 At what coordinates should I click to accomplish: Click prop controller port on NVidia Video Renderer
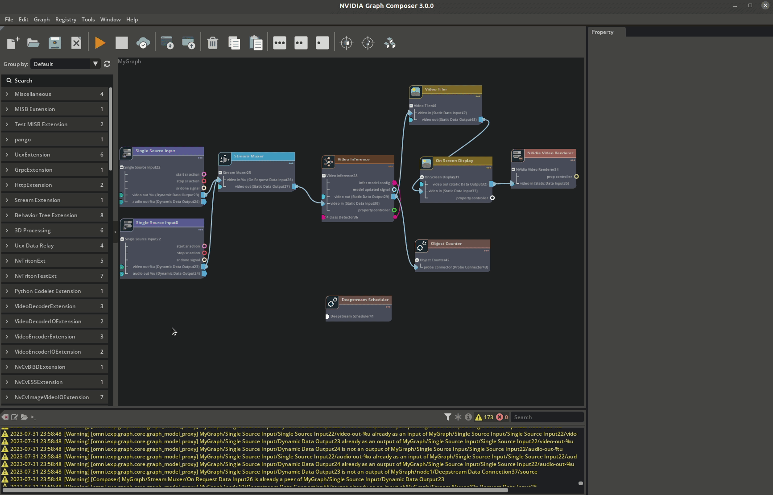[576, 177]
